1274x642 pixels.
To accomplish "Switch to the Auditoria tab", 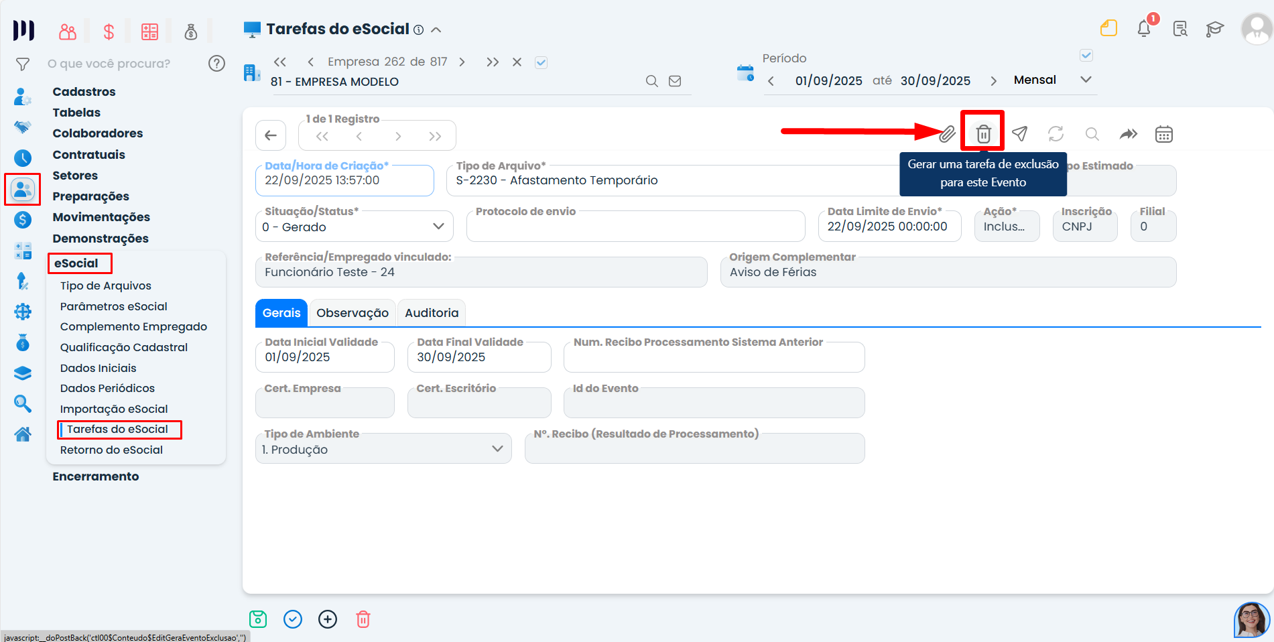I will coord(432,313).
